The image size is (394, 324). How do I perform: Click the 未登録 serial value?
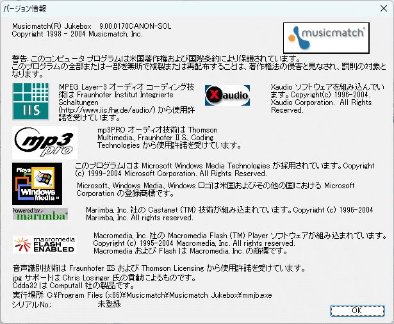[x=109, y=304]
